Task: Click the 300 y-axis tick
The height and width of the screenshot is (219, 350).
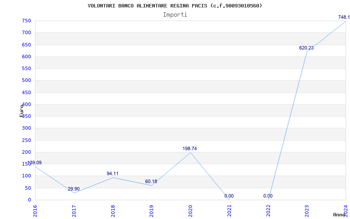Action: pyautogui.click(x=26, y=128)
